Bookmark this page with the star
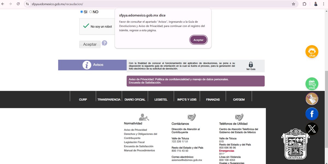Viewport: 328px width, 164px height. [x=293, y=4]
